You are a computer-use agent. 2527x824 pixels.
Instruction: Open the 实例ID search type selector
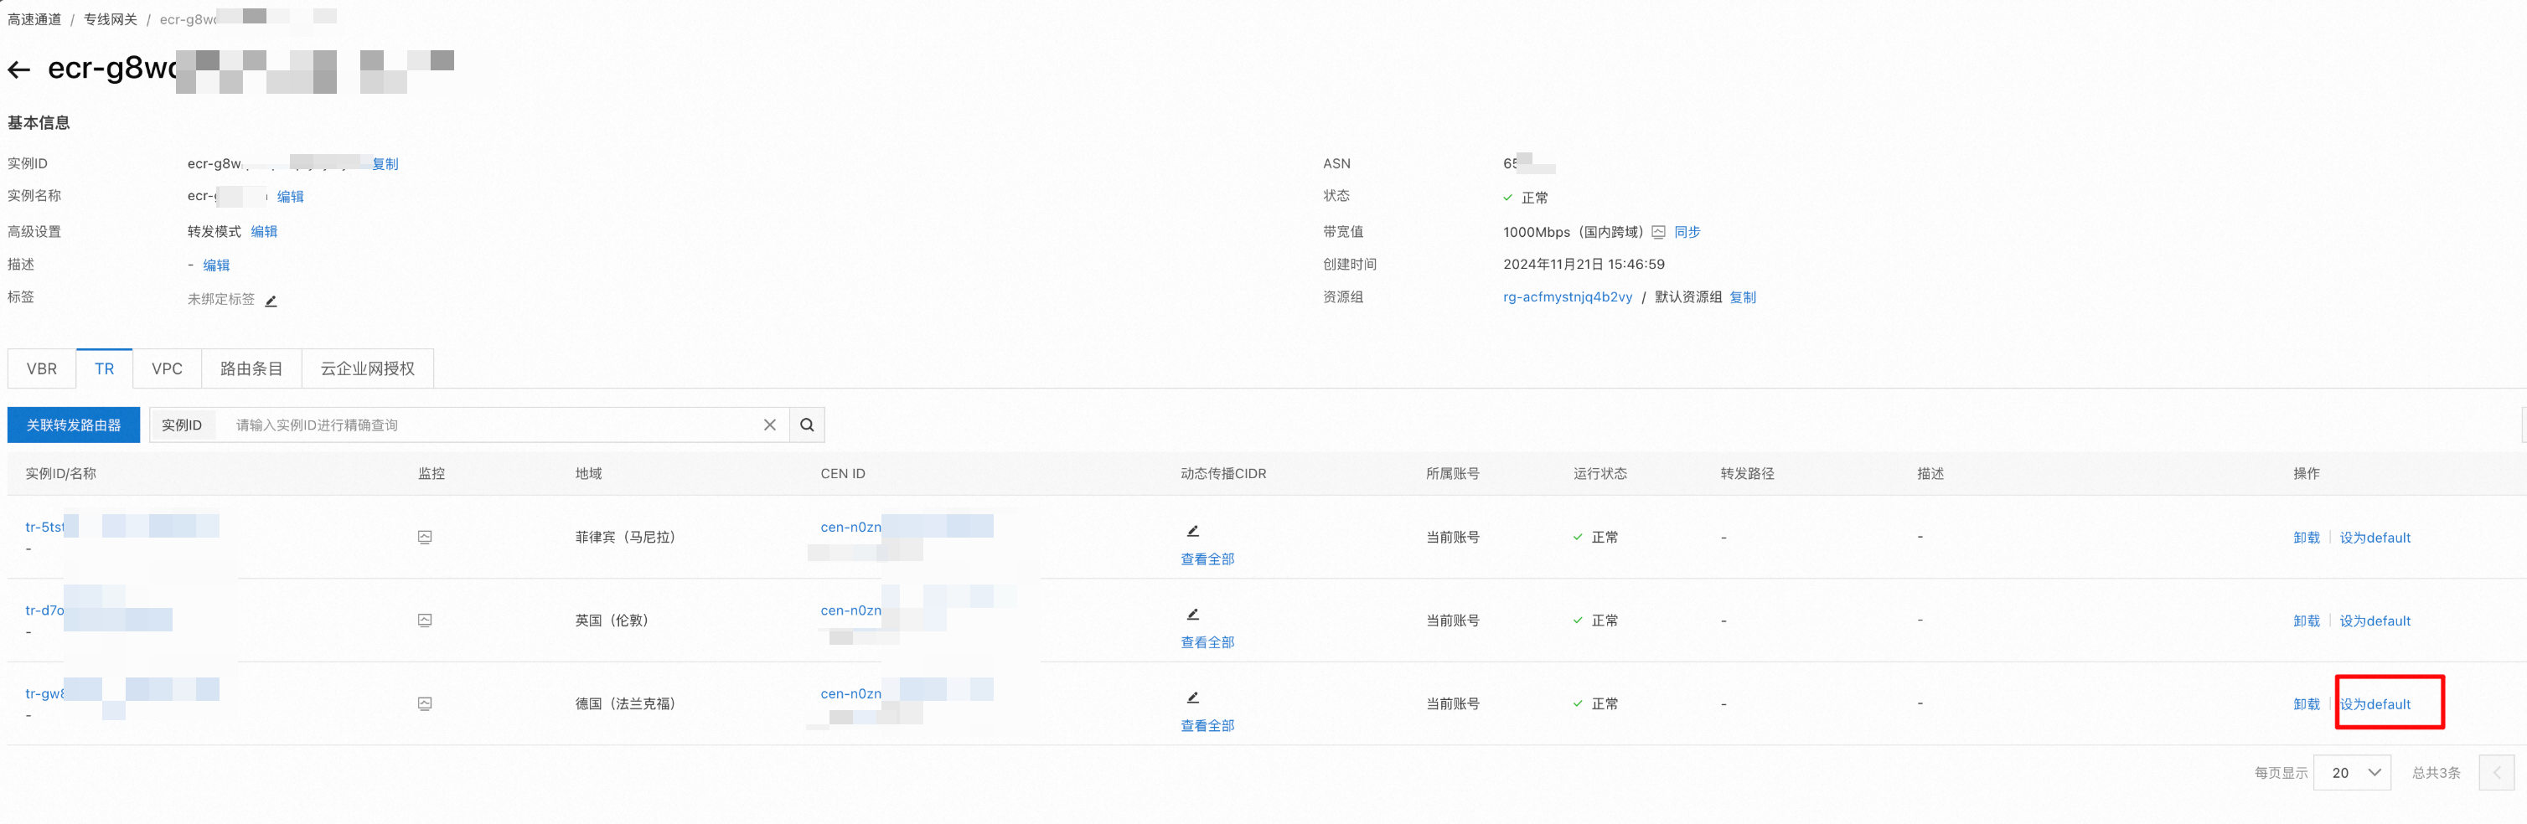pos(182,425)
